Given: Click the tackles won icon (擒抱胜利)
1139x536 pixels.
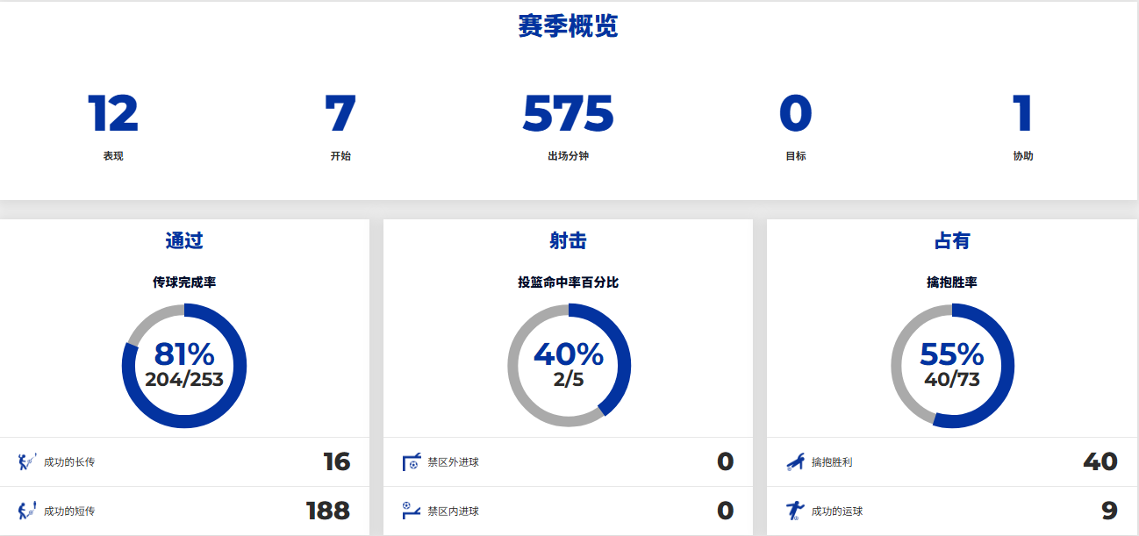Looking at the screenshot, I should coord(794,461).
